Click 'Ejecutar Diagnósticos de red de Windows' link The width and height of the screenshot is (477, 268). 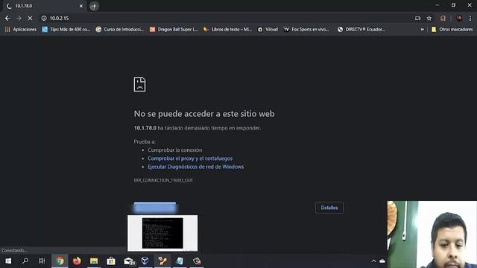(195, 167)
